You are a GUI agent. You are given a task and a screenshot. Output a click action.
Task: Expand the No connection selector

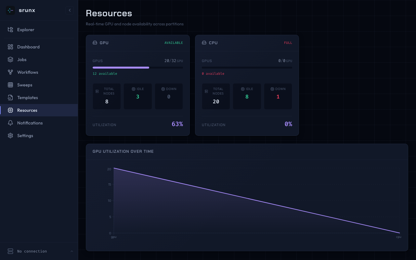pos(32,251)
